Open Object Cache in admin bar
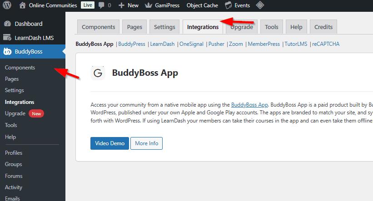Screen dimensions: 373x201 point(202,5)
